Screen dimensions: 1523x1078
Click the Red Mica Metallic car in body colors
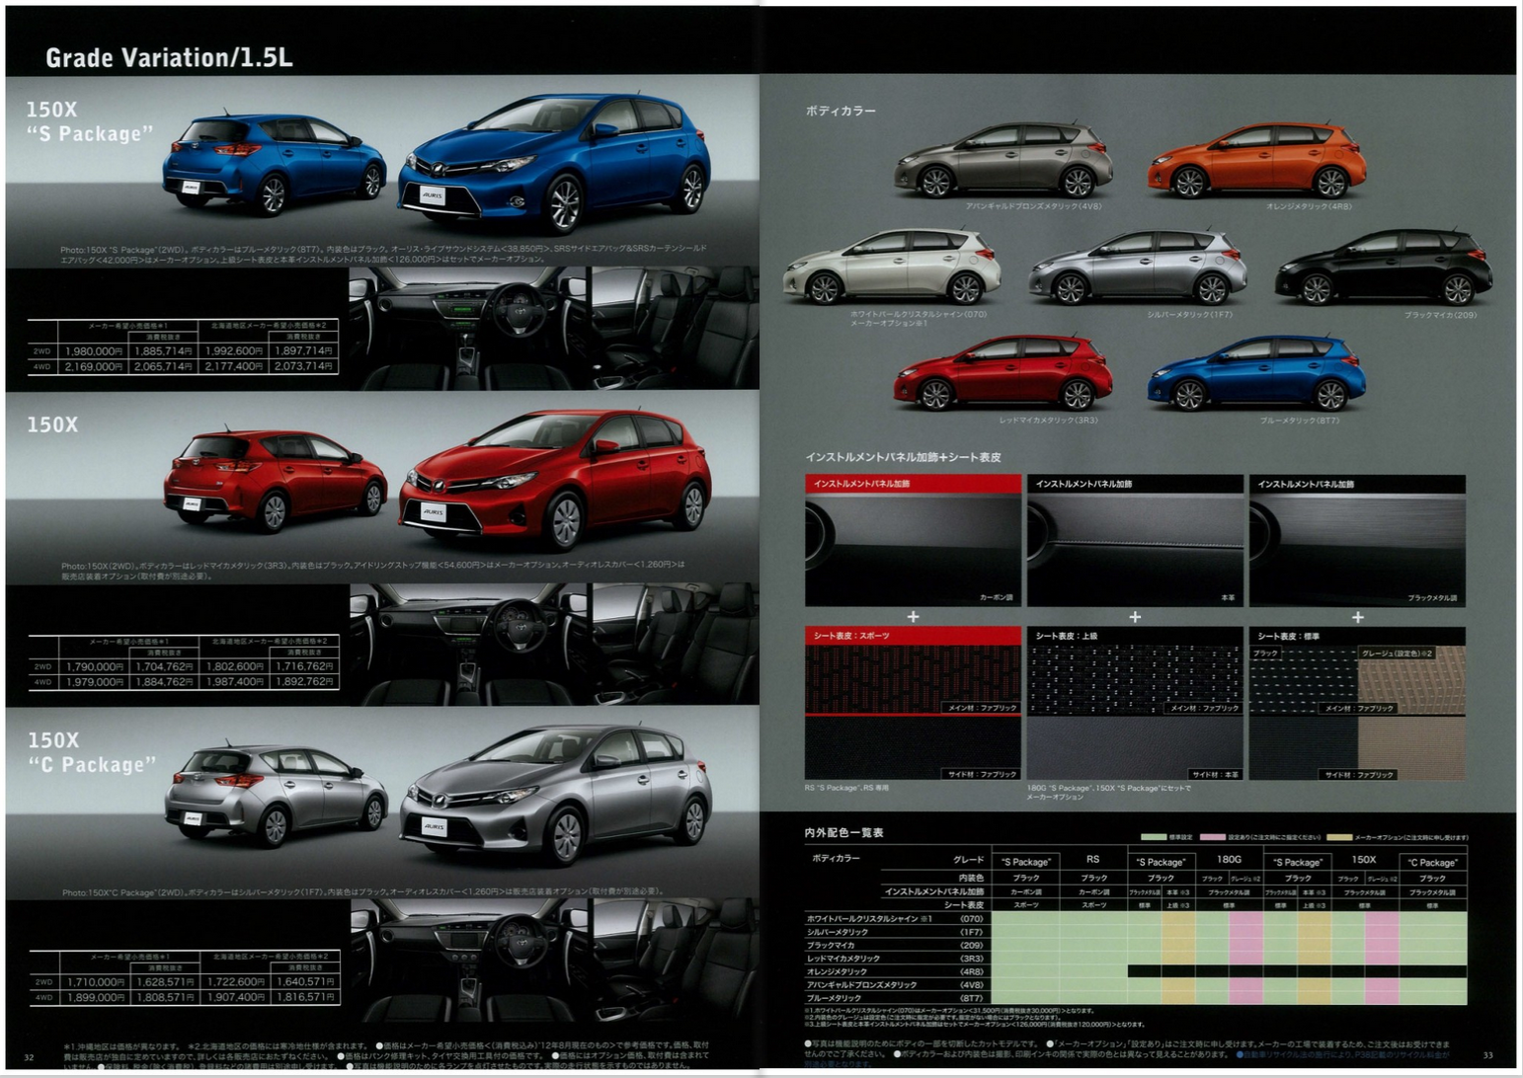(1002, 372)
